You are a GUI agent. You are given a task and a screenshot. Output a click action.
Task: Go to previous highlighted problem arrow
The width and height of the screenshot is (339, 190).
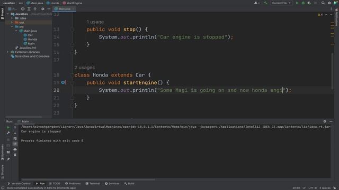(326, 15)
